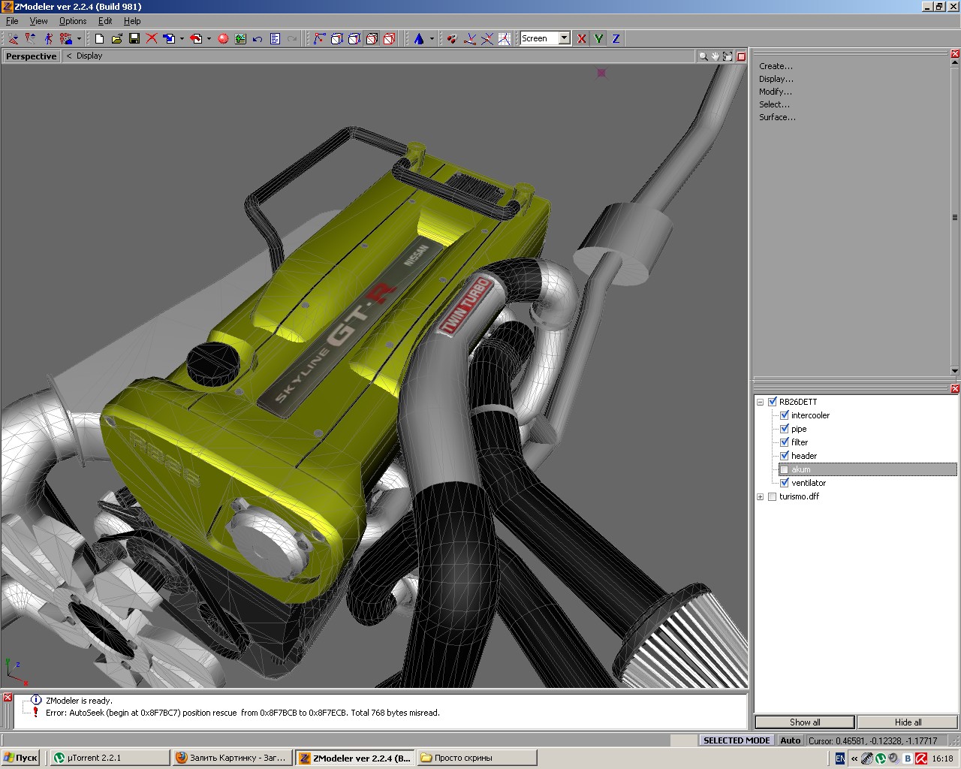This screenshot has height=769, width=961.
Task: Expand the Select... command group
Action: pos(774,104)
